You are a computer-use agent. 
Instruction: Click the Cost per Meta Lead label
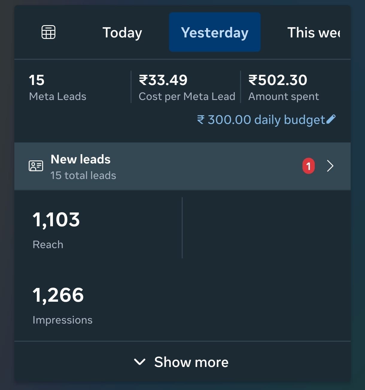187,96
